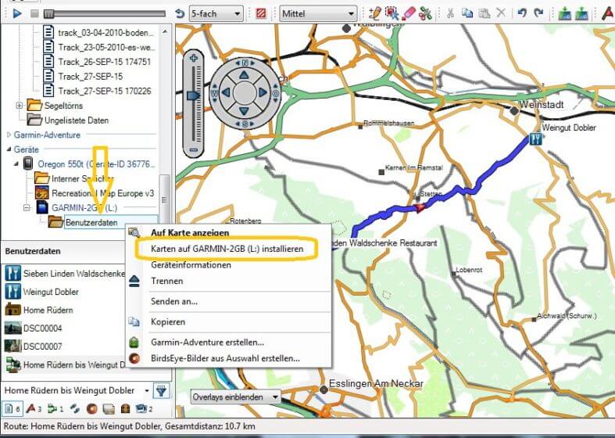Click the receive from device icon
Image resolution: width=615 pixels, height=438 pixels.
[x=581, y=14]
